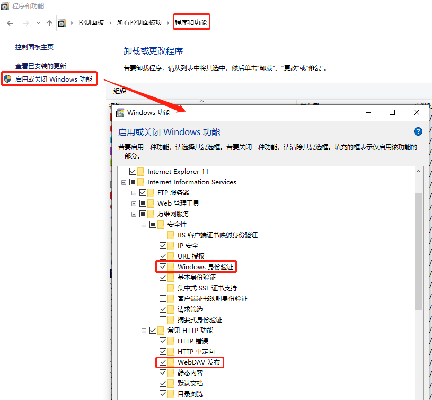The width and height of the screenshot is (432, 400).
Task: Go back with the back arrow
Action: [x=10, y=23]
